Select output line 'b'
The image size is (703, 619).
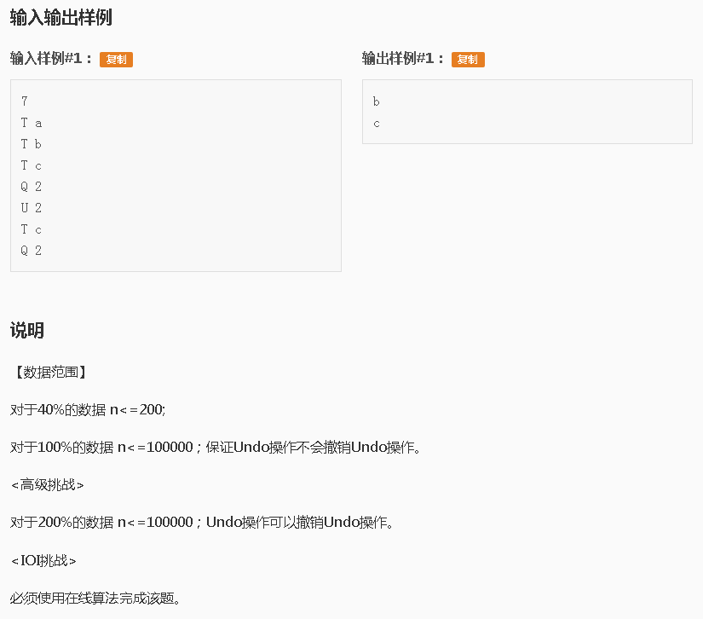tap(376, 101)
